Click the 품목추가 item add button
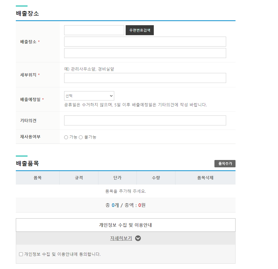This screenshot has height=269, width=278. pos(225,164)
